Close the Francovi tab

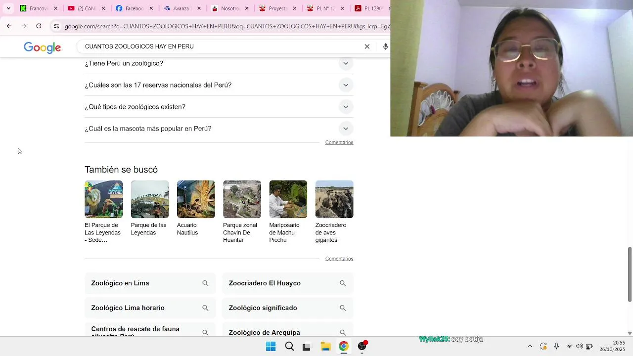pos(55,8)
